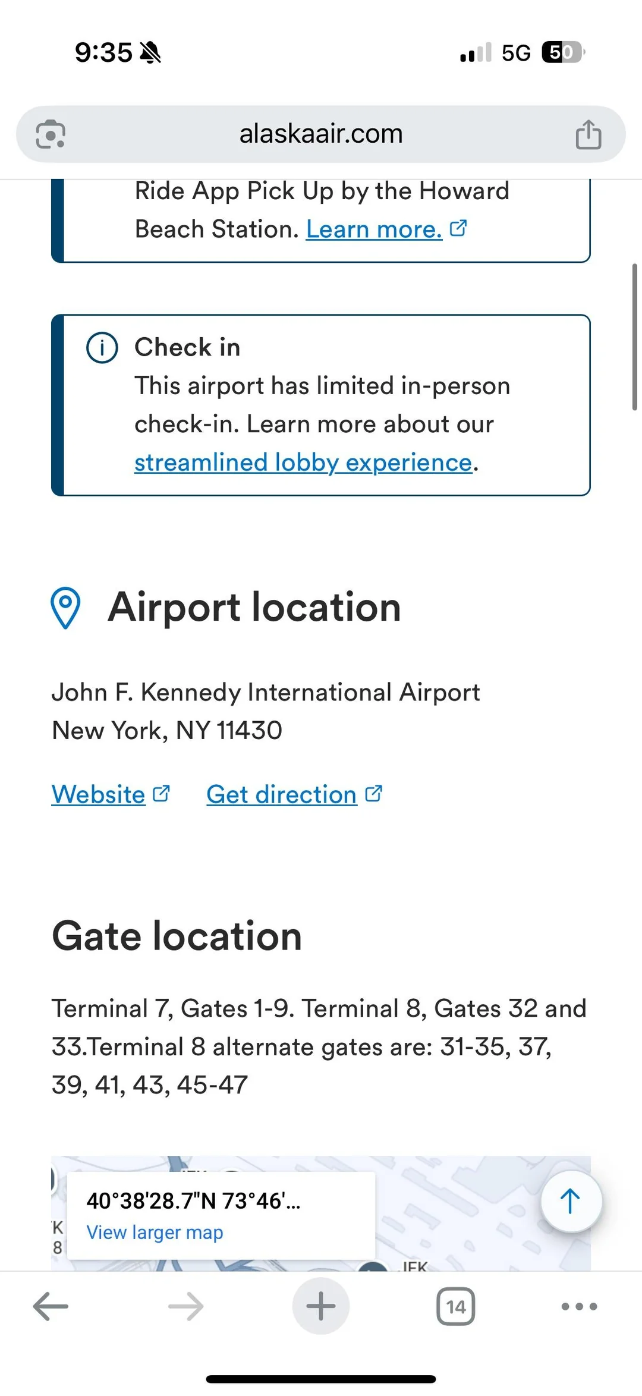This screenshot has height=1396, width=642.
Task: Tap external link icon beside Get direction
Action: (374, 794)
